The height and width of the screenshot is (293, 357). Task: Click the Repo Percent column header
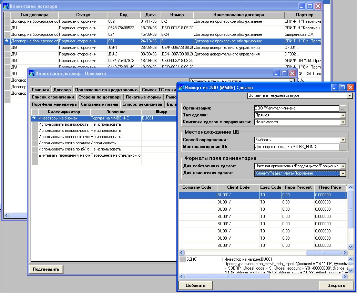click(x=298, y=187)
